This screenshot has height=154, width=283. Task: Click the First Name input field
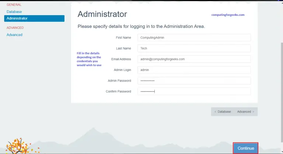click(194, 37)
